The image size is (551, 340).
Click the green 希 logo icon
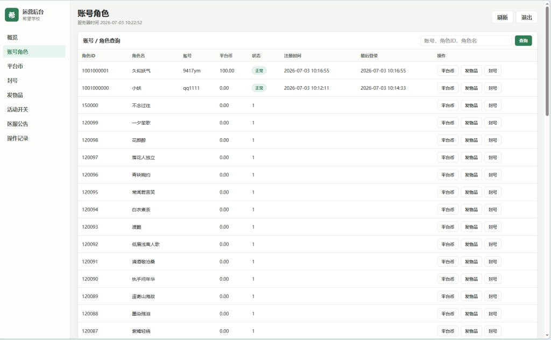coord(12,15)
